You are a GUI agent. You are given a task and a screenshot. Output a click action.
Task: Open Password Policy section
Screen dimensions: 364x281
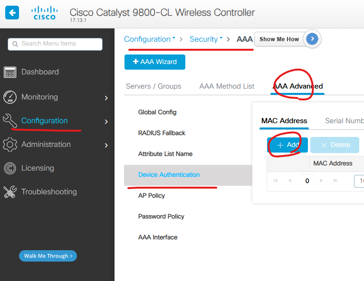(161, 217)
